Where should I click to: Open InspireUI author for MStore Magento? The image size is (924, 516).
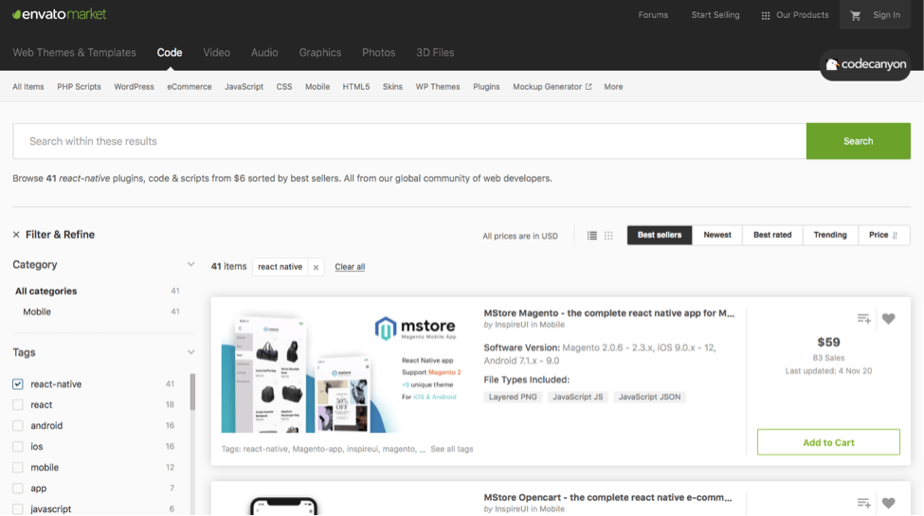pyautogui.click(x=512, y=325)
